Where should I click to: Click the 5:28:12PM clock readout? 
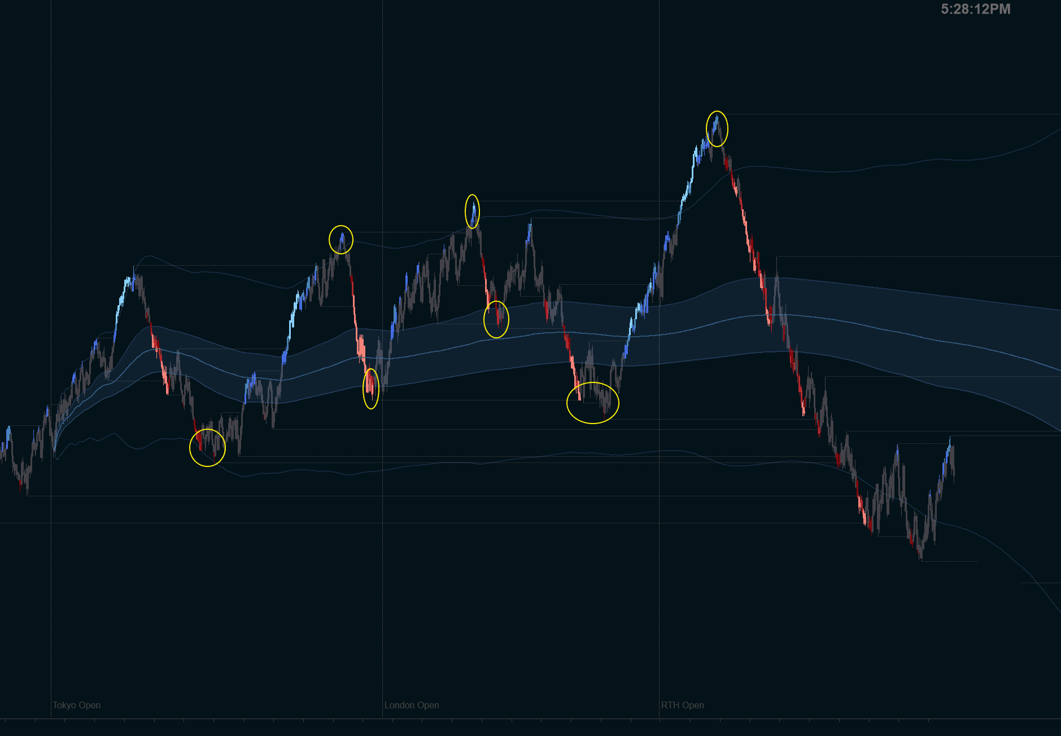click(x=975, y=9)
